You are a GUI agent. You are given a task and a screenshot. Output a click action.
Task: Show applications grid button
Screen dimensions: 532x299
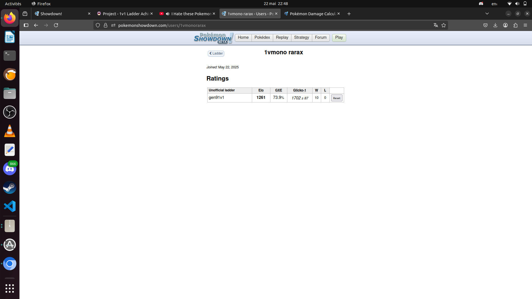pyautogui.click(x=10, y=288)
